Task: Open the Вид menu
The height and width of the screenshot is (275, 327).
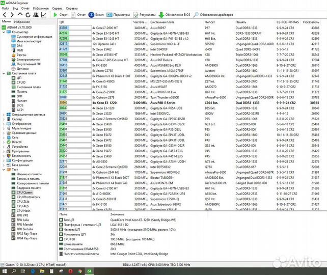Action: coord(15,8)
